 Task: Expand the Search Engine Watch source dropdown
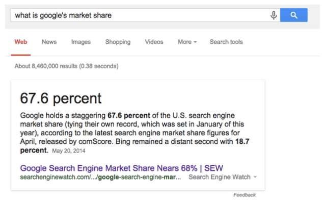click(223, 177)
